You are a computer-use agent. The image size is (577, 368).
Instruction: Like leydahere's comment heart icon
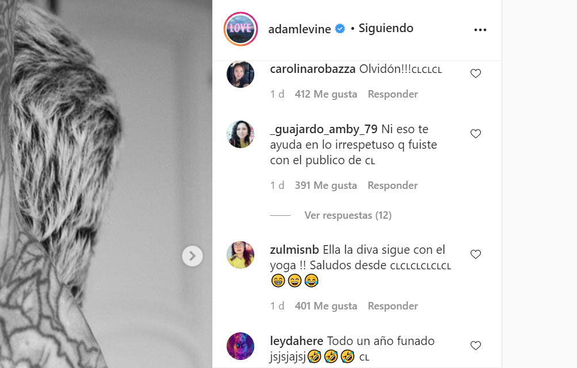(x=476, y=345)
